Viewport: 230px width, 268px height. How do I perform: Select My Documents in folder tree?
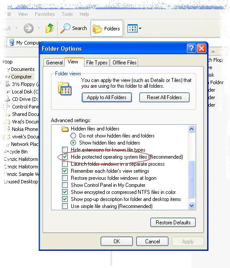click(21, 69)
